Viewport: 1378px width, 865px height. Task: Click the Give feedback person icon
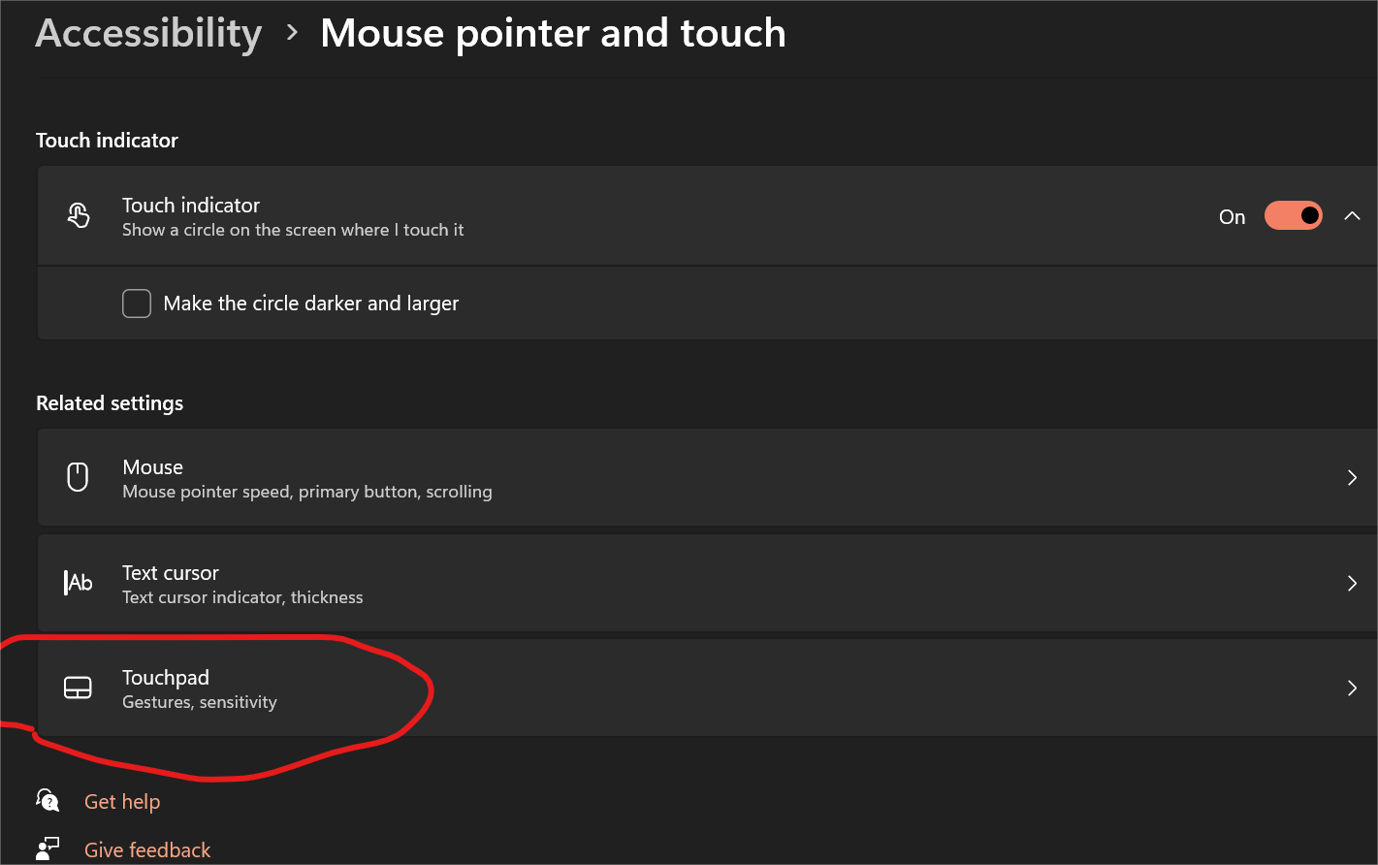pos(48,849)
